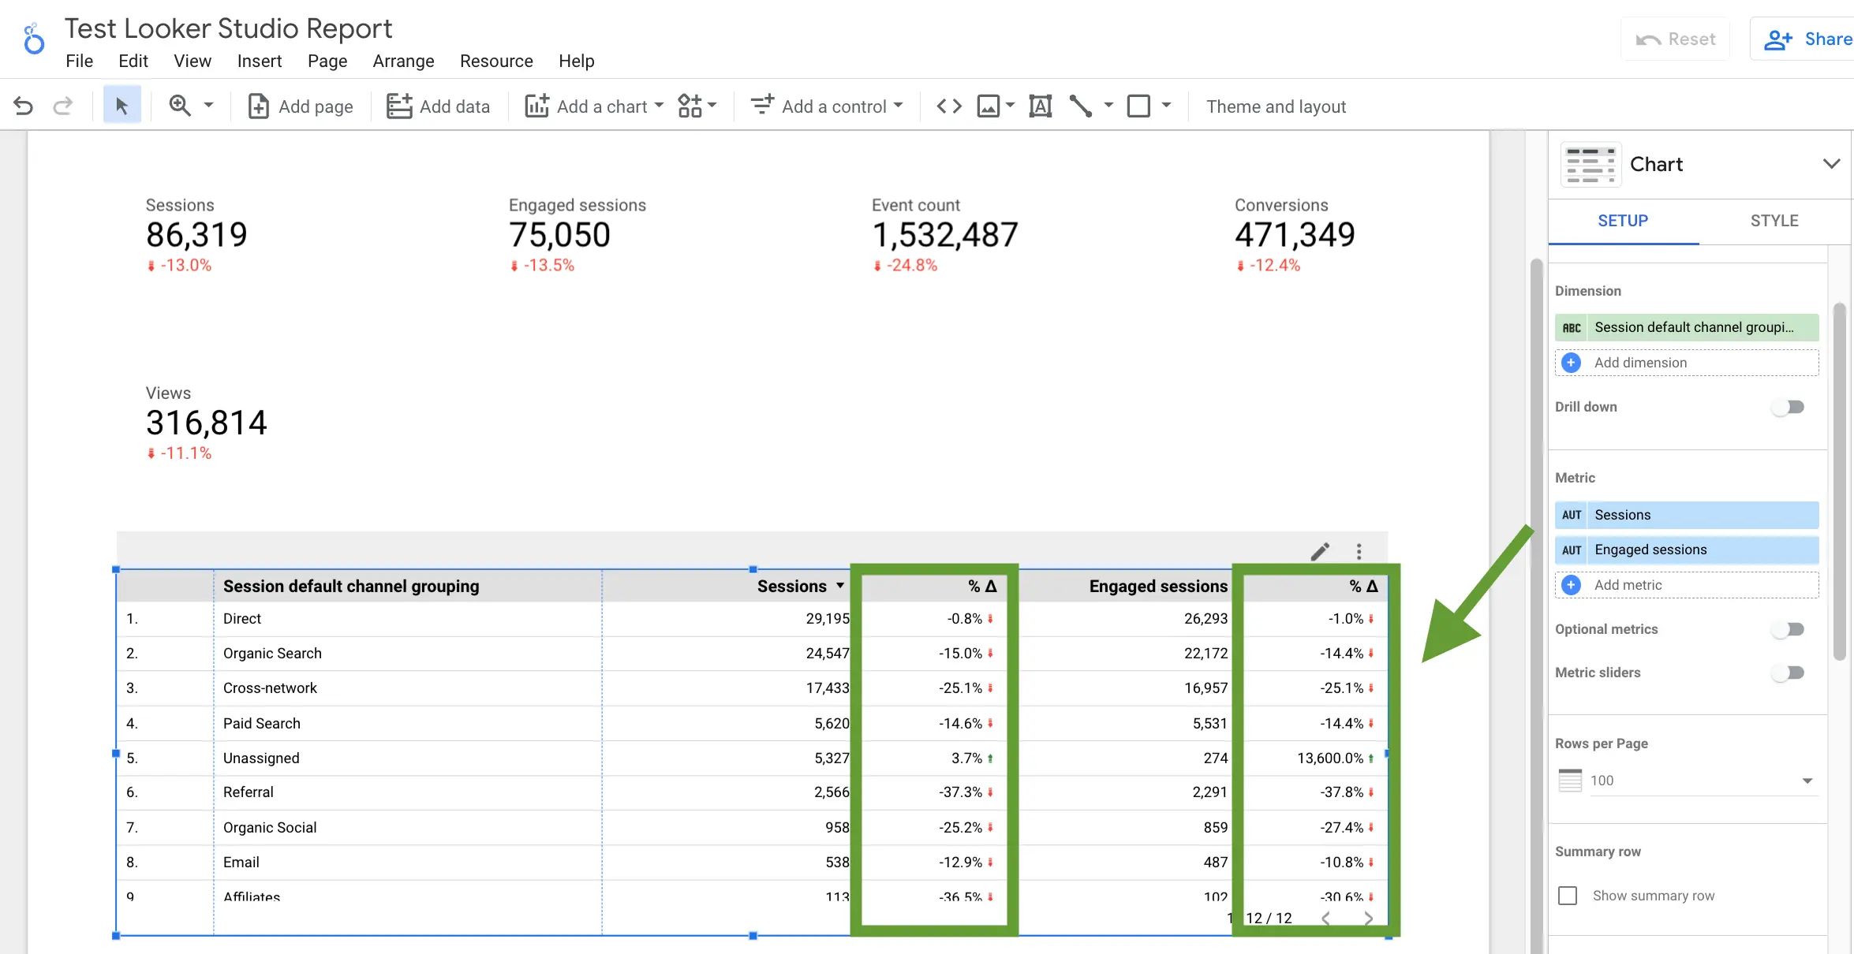The width and height of the screenshot is (1854, 954).
Task: Check the Show summary row checkbox
Action: (1568, 896)
